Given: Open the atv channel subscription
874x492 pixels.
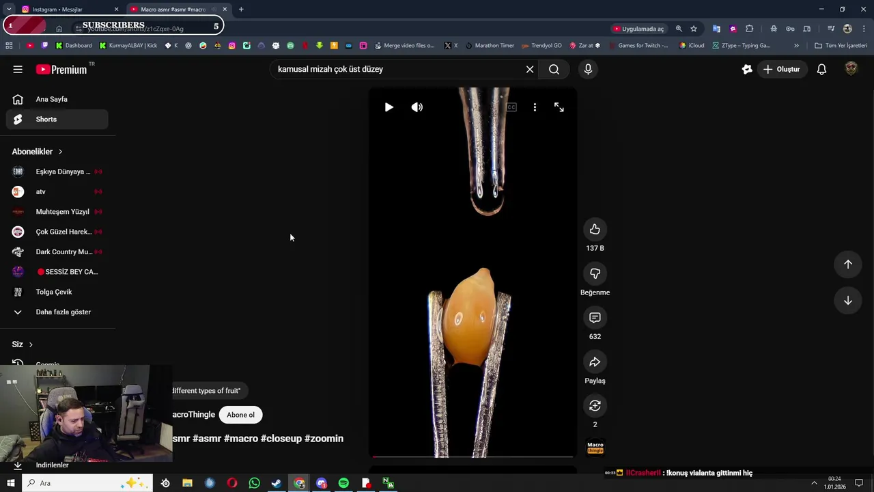Looking at the screenshot, I should tap(57, 191).
